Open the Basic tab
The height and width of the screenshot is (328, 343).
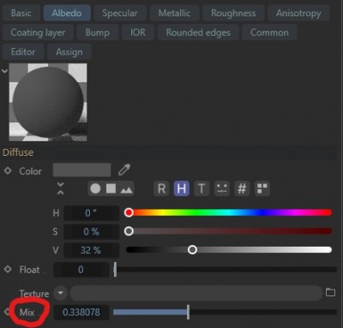point(21,13)
